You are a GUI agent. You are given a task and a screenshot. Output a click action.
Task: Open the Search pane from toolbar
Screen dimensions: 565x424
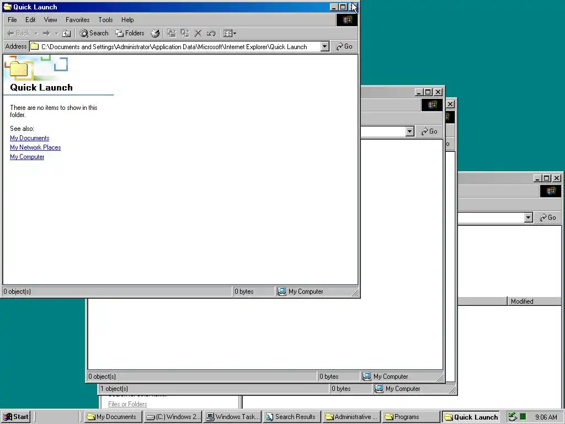[94, 34]
